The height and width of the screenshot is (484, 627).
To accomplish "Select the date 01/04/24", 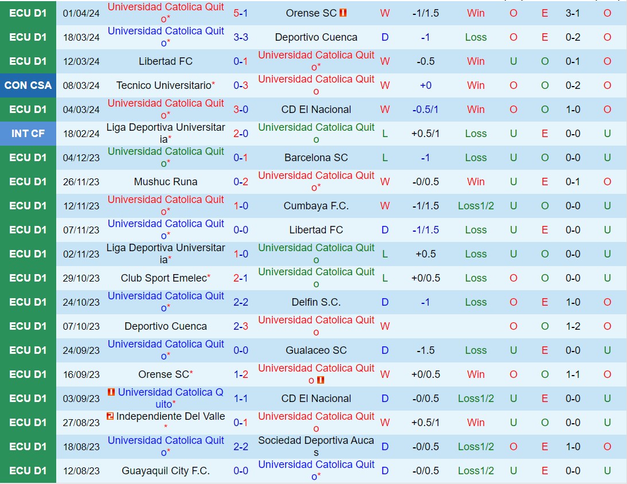I will point(81,13).
